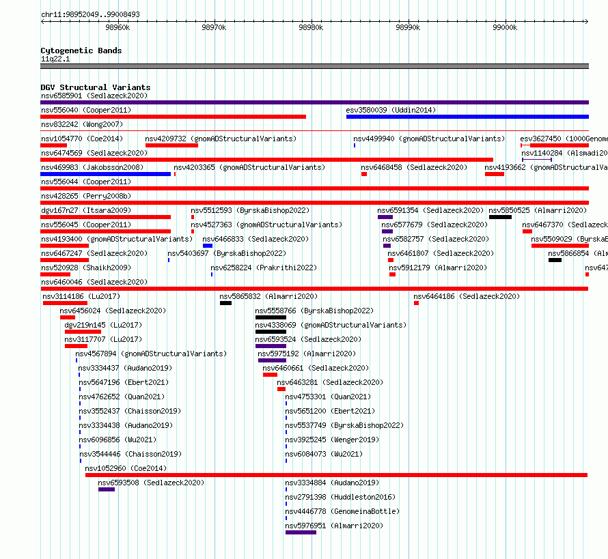The image size is (608, 559).
Task: Click the nsv1140284 (Alsmadi) variant glyph
Action: click(x=537, y=160)
